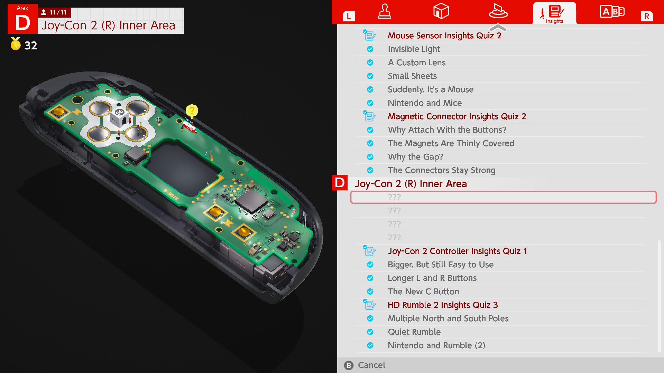Image resolution: width=664 pixels, height=373 pixels.
Task: Click quiz icon beside Magnetic Connector Insights Quiz 2
Action: click(x=369, y=116)
